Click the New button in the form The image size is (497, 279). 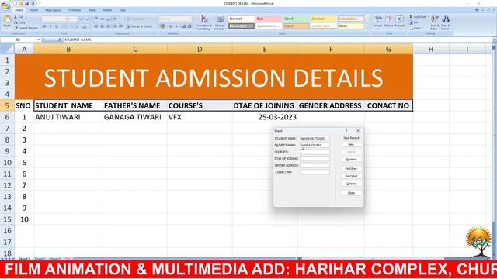[x=351, y=145]
